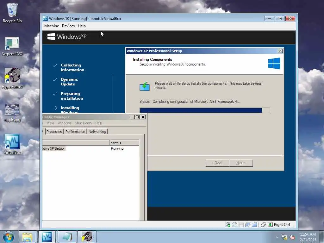
Task: Click the keyboard capture arrow icon
Action: point(270,225)
